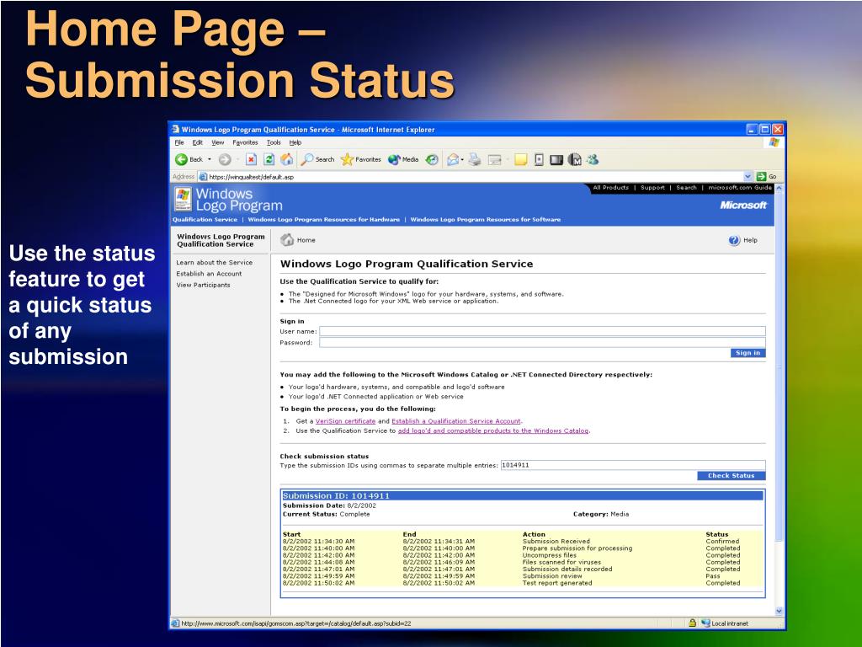Click the Qualification Service nav link
Image resolution: width=862 pixels, height=647 pixels.
pyautogui.click(x=205, y=220)
